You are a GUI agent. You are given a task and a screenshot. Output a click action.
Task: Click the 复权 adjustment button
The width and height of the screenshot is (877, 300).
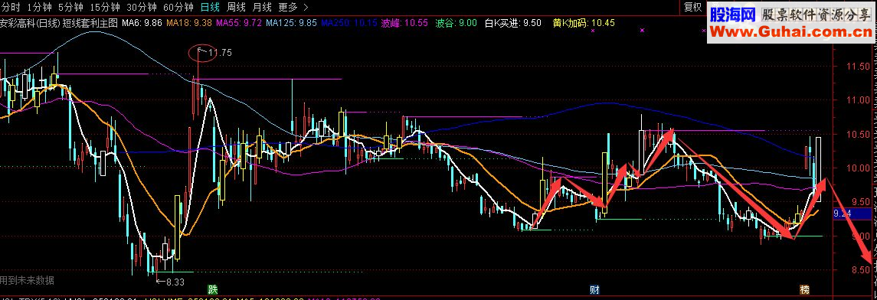693,7
